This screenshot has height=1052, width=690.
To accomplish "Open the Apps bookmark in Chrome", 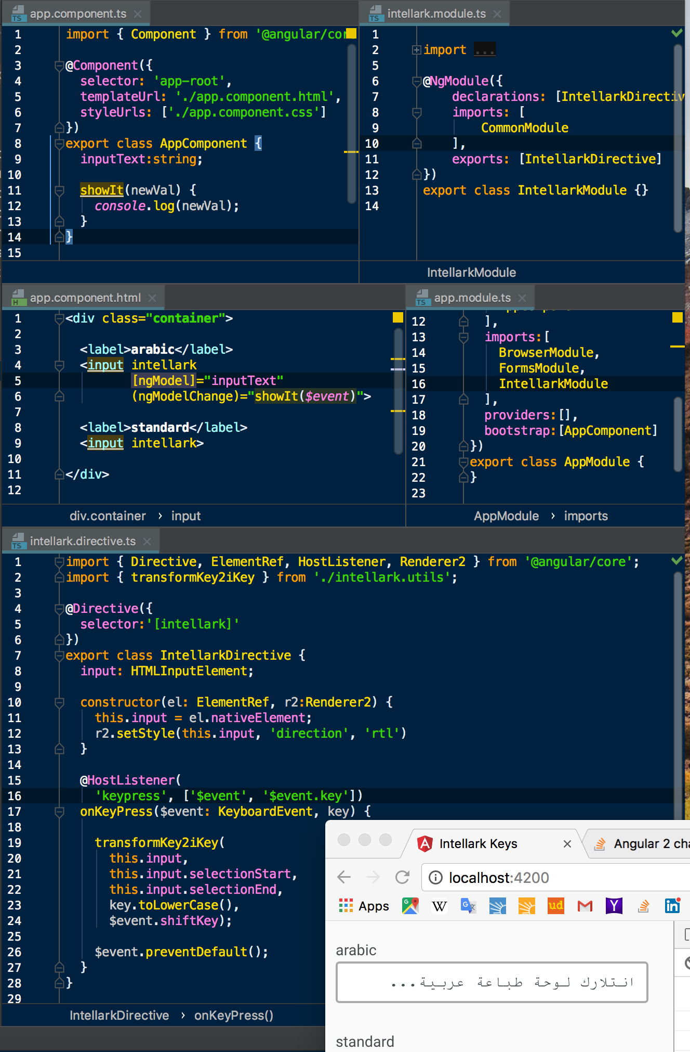I will (364, 906).
